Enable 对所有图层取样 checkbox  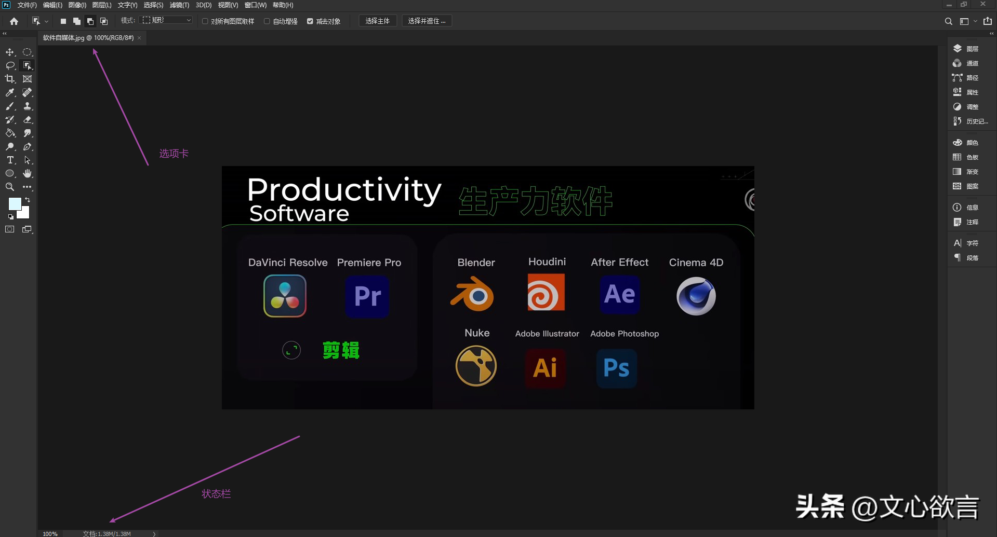point(205,21)
